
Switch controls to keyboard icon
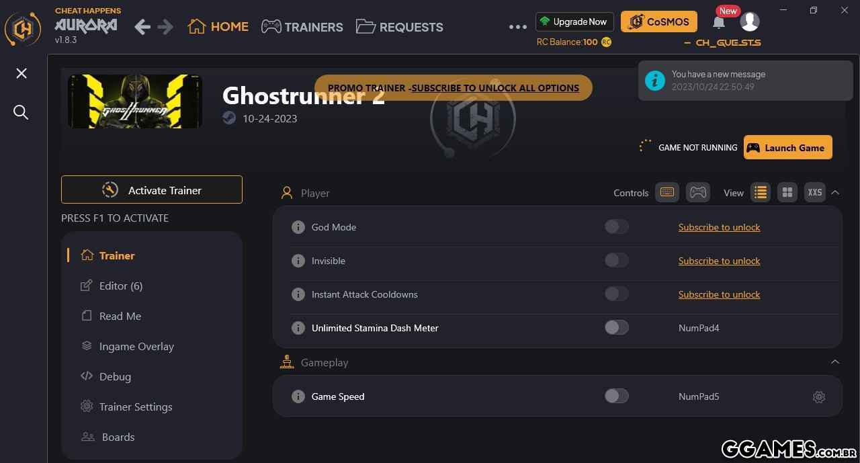pos(667,193)
